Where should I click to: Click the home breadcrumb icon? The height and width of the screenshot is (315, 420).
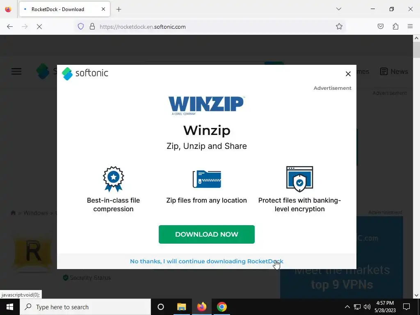13,213
